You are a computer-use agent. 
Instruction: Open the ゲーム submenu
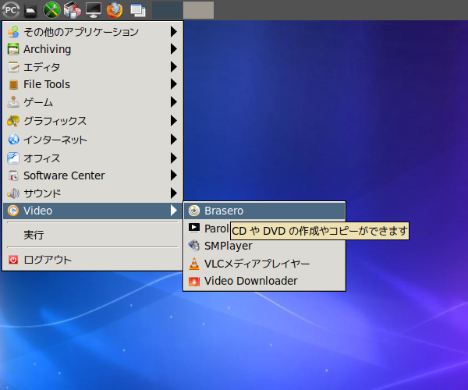pos(93,102)
